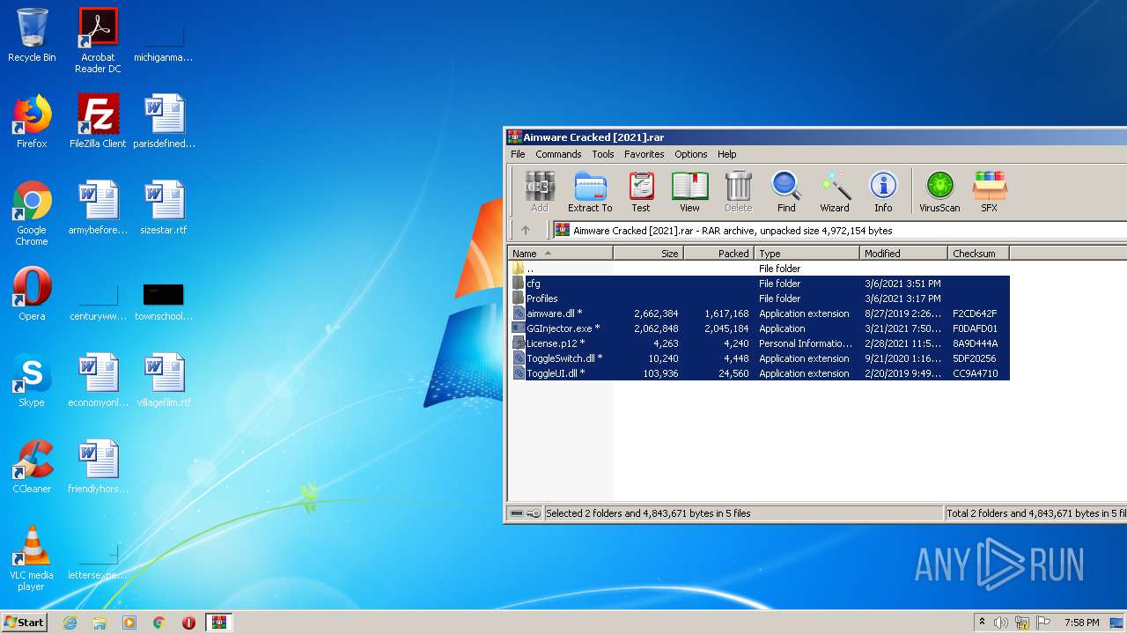Click the Test archive icon

point(641,192)
